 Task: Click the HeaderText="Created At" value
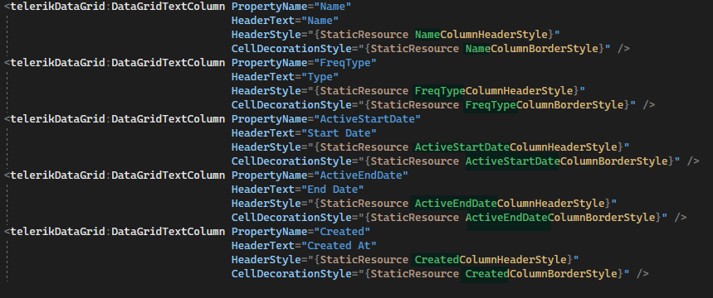pyautogui.click(x=339, y=245)
